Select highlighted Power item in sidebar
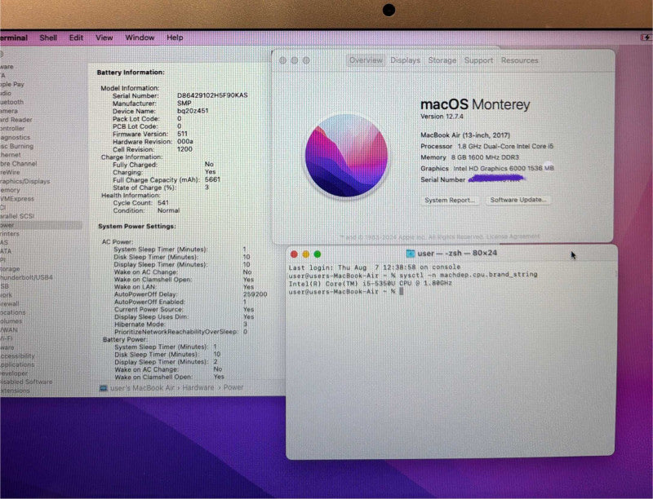 point(41,225)
